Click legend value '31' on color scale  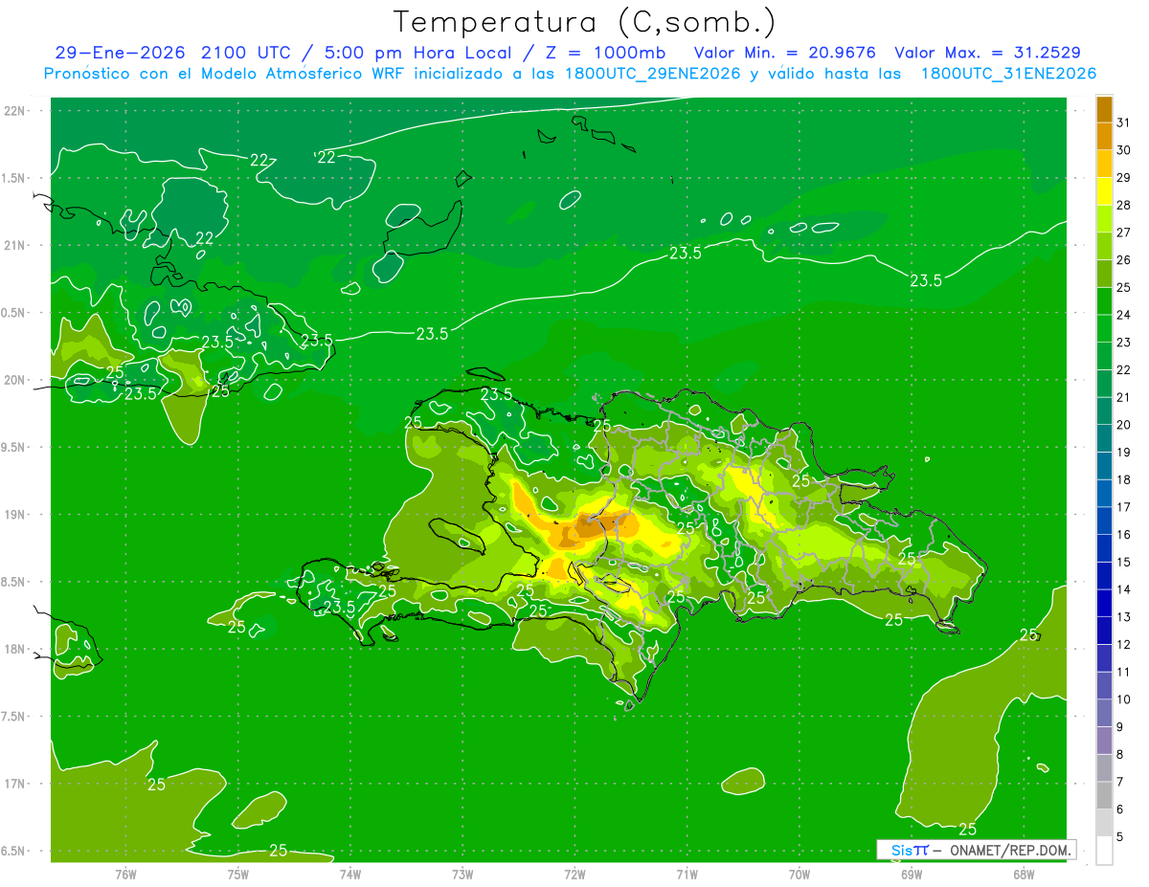coord(1123,122)
